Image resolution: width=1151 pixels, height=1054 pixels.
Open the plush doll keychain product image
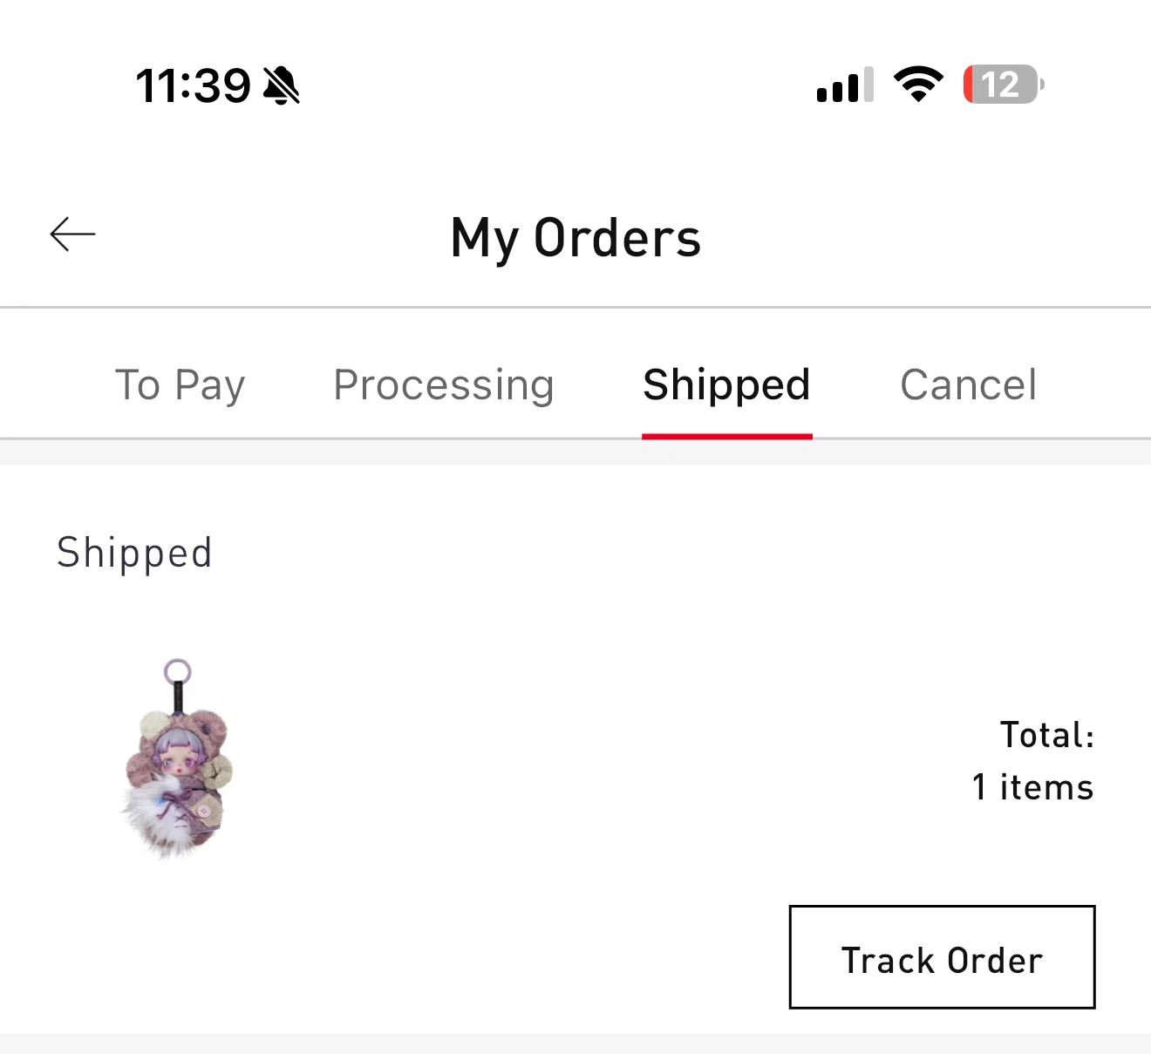179,758
